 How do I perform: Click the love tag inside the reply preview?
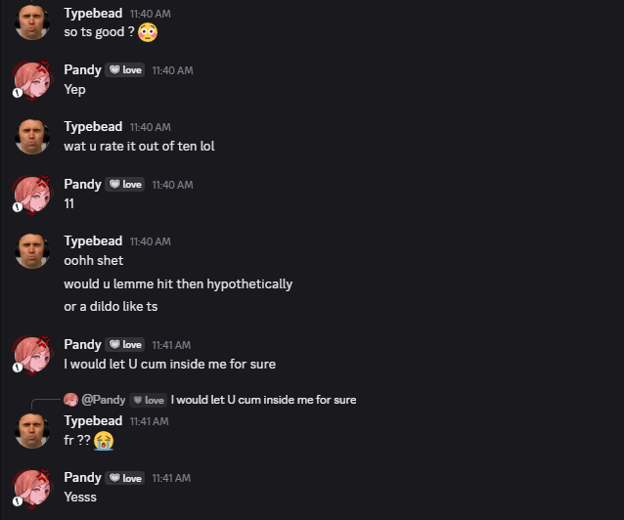[149, 400]
